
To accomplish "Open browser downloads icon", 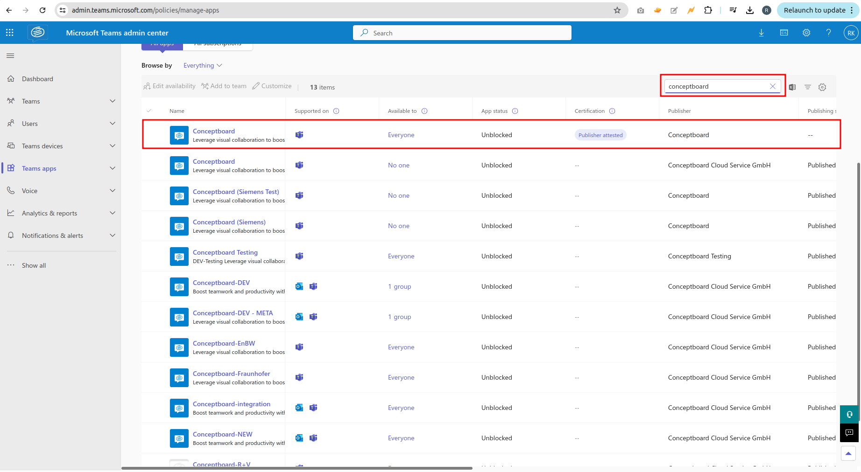I will pos(750,10).
